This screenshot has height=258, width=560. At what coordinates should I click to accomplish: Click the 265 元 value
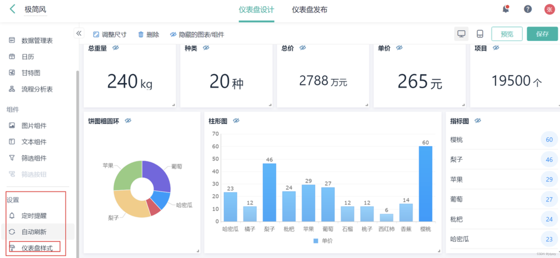pos(420,82)
